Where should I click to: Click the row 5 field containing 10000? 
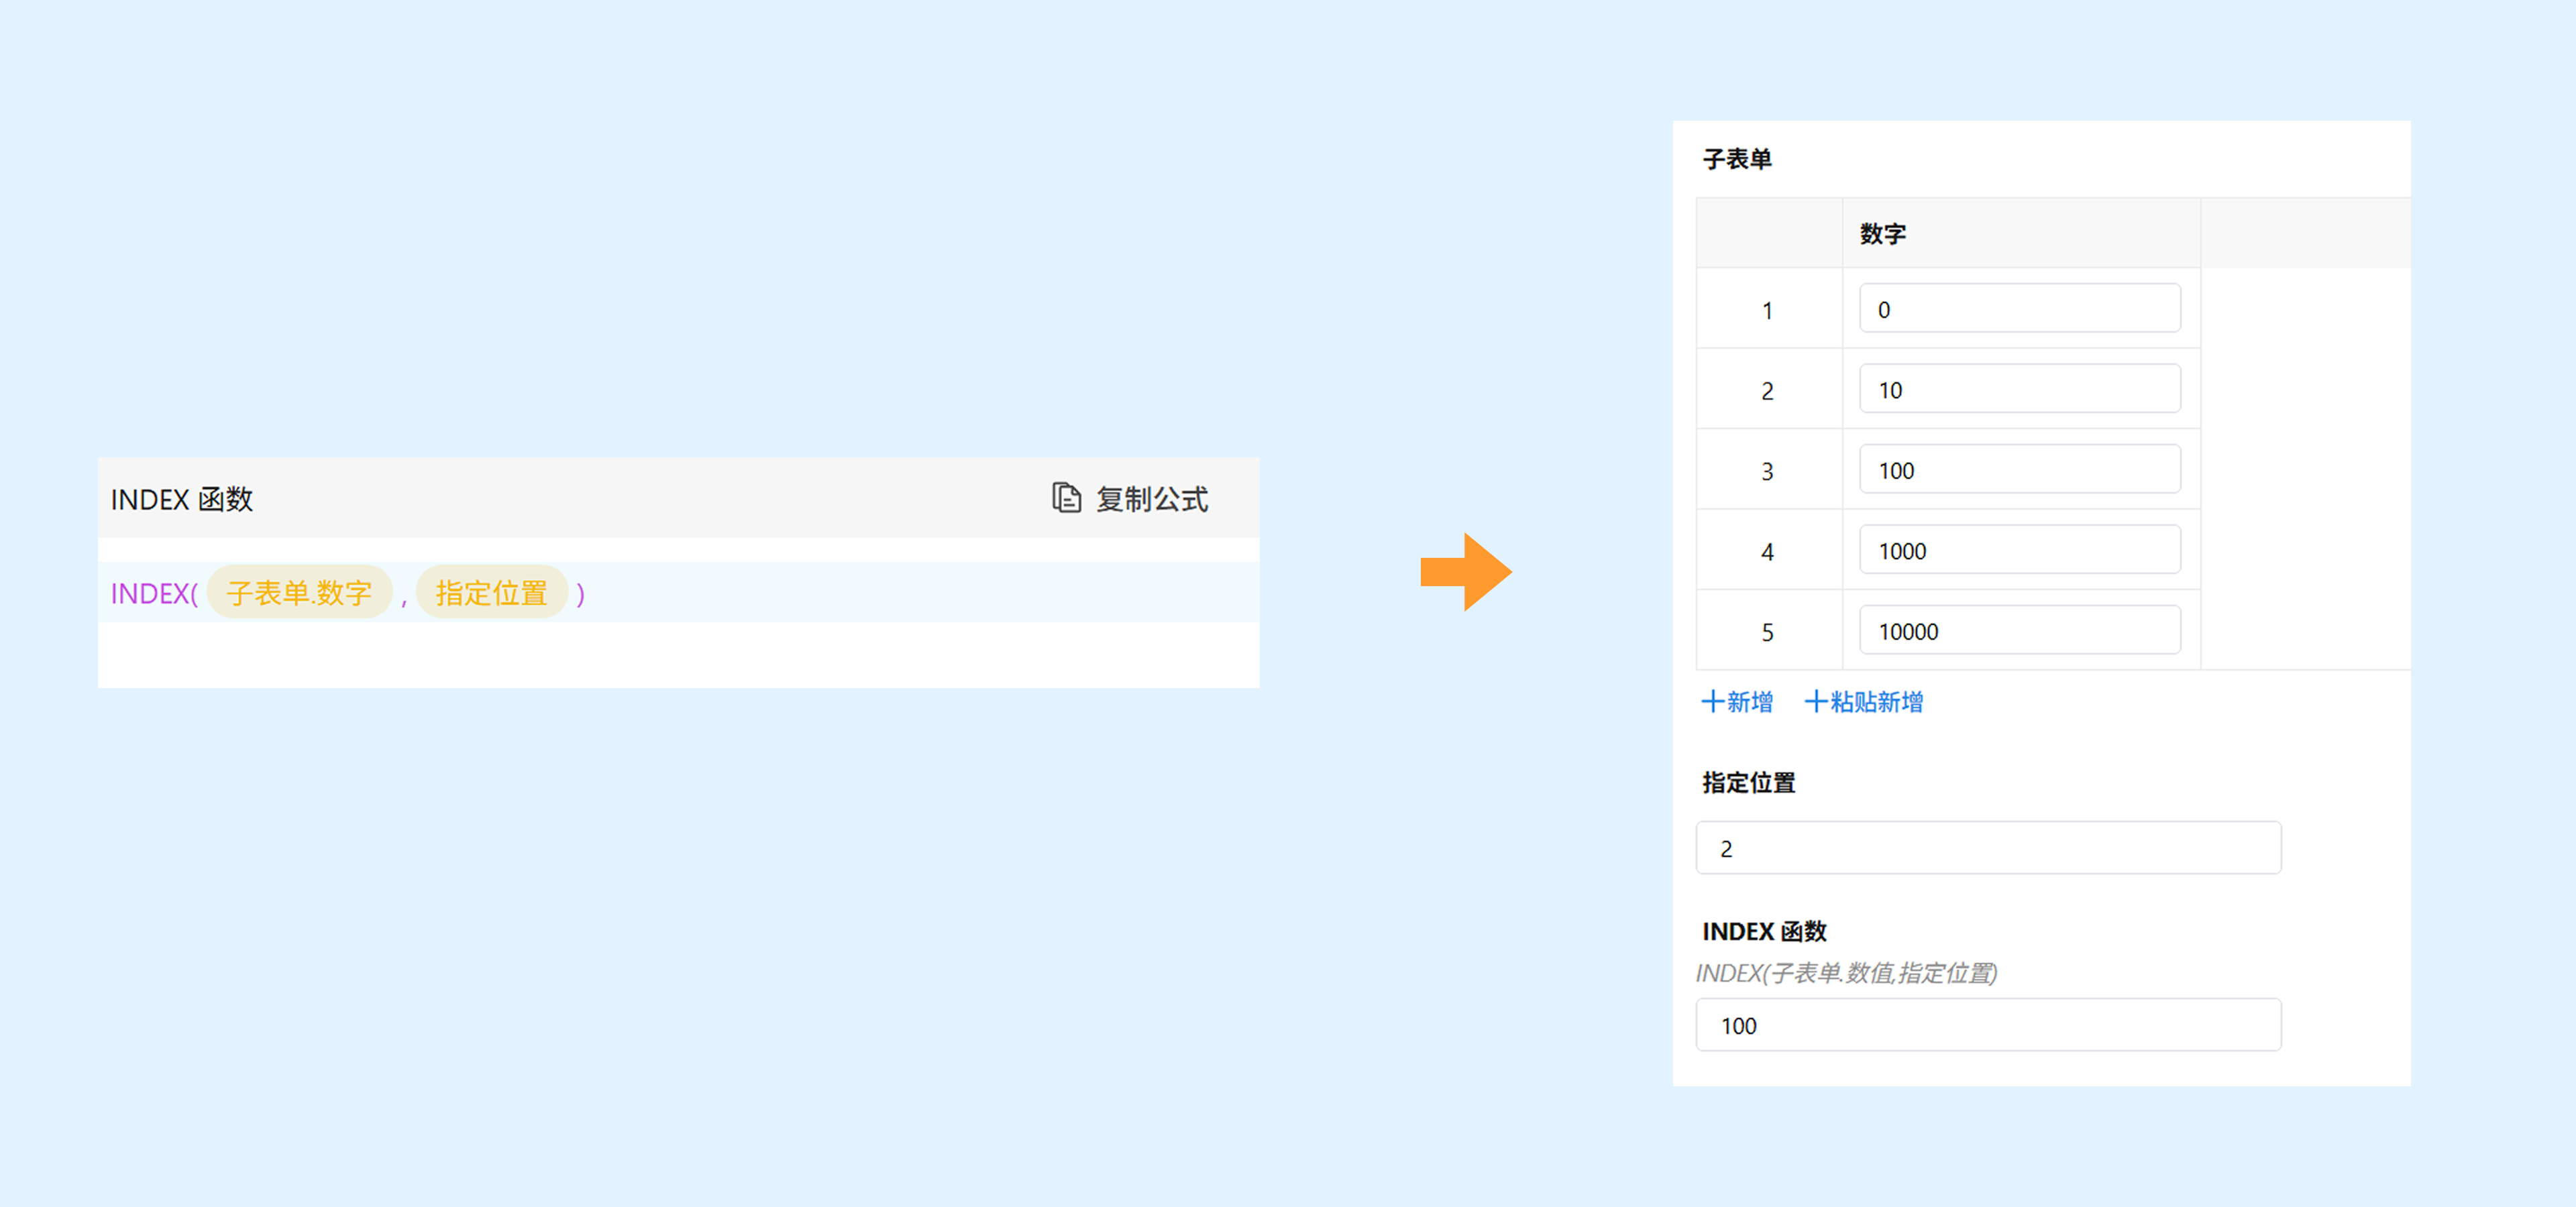2019,630
